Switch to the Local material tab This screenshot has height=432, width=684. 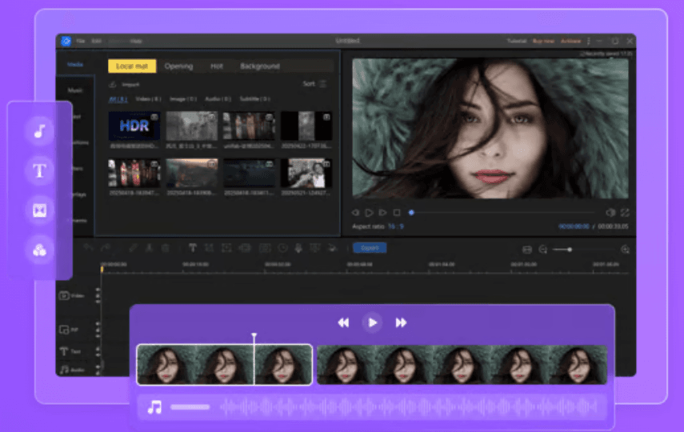coord(132,66)
